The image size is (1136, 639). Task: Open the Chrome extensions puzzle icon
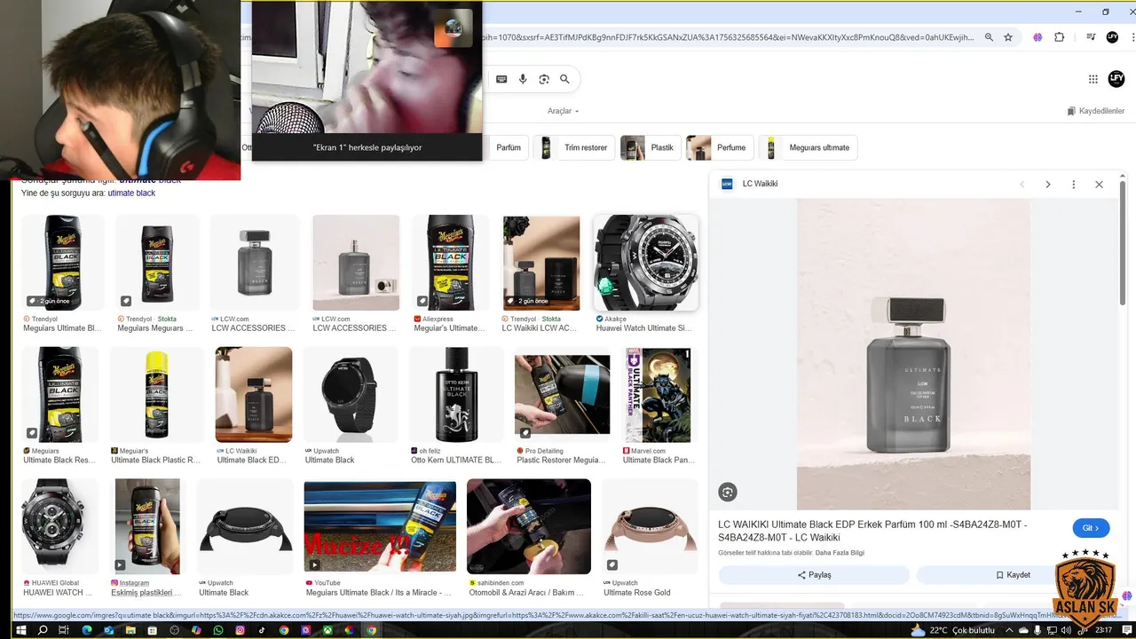click(x=1059, y=37)
